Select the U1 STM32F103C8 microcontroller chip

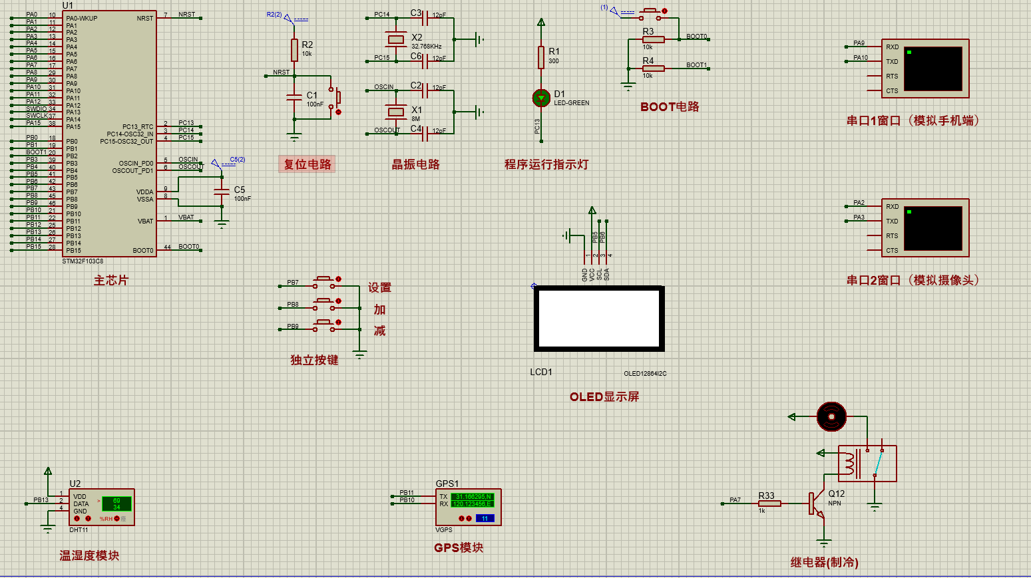pos(110,134)
